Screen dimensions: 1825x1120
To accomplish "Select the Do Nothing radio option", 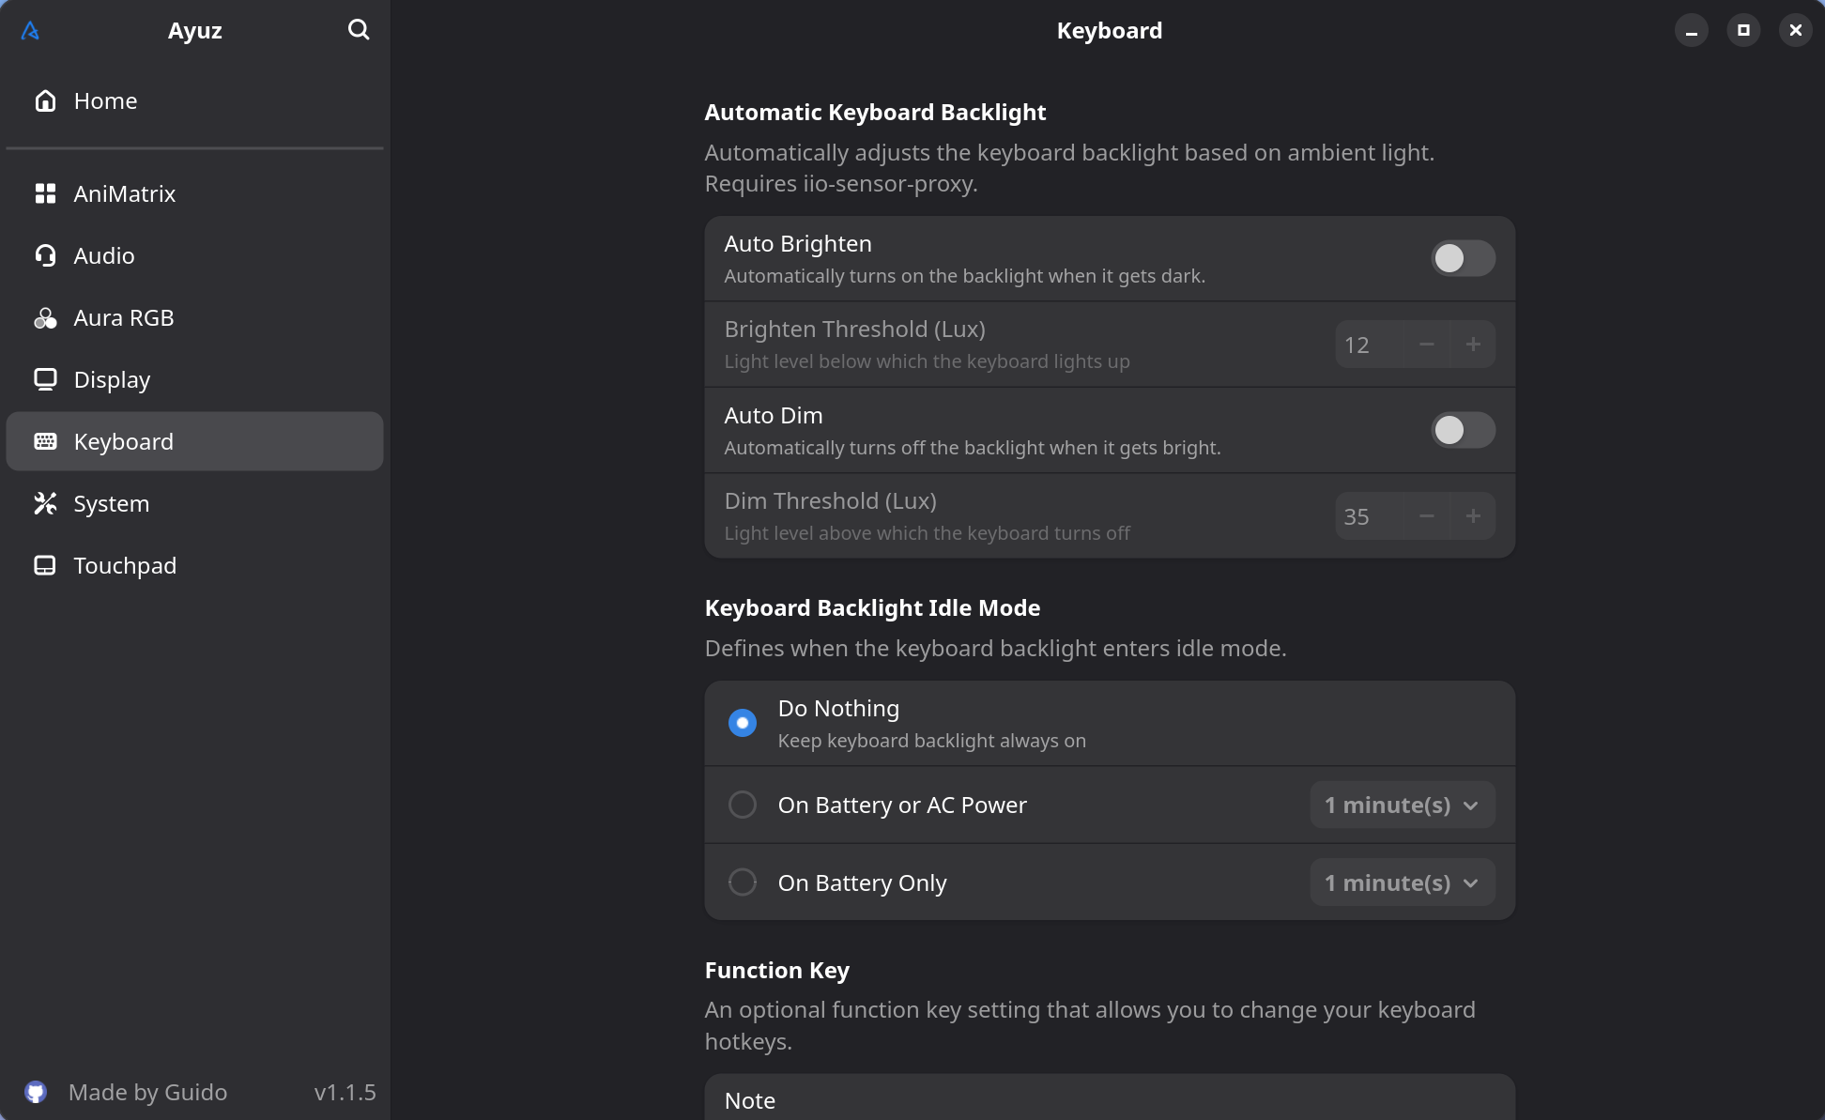I will tap(743, 723).
